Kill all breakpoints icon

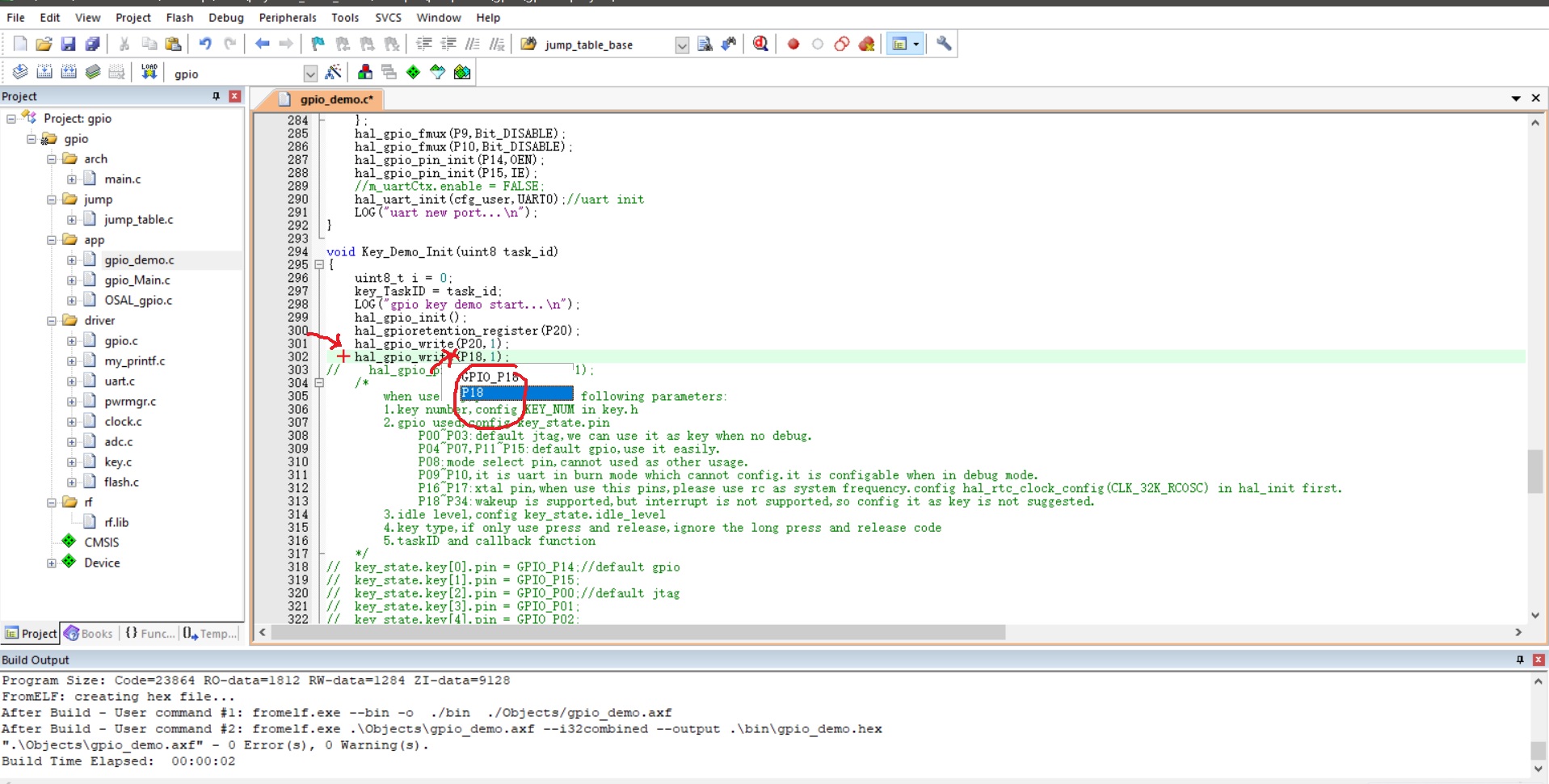866,44
